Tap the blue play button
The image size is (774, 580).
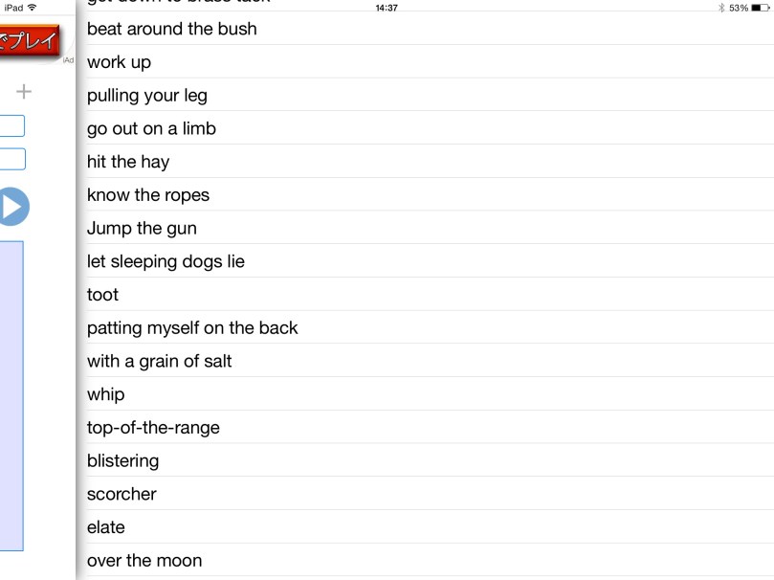(13, 207)
